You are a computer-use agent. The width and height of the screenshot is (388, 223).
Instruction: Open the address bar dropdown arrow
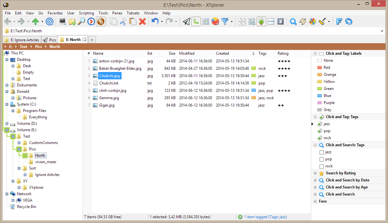click(382, 31)
